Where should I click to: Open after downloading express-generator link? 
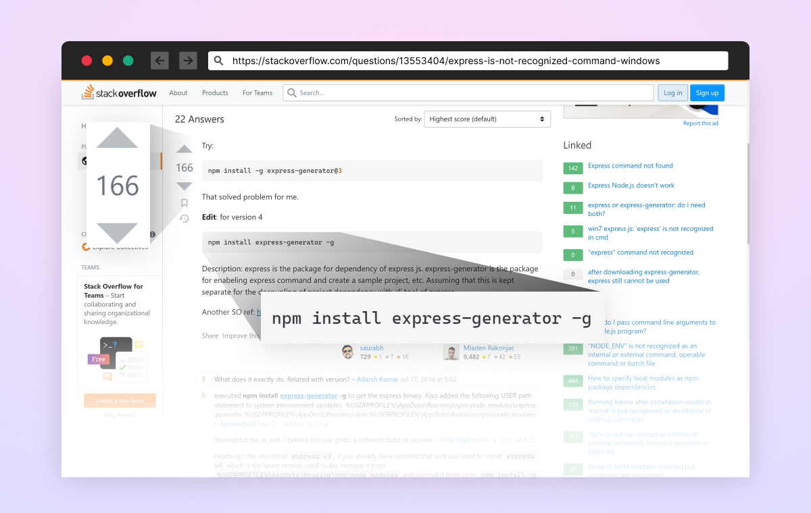tap(643, 276)
